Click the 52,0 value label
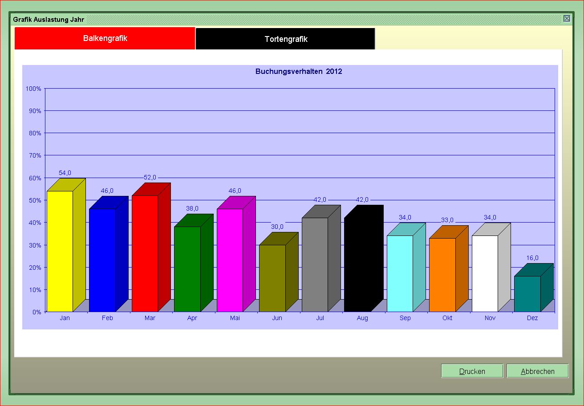The width and height of the screenshot is (584, 406). point(150,177)
